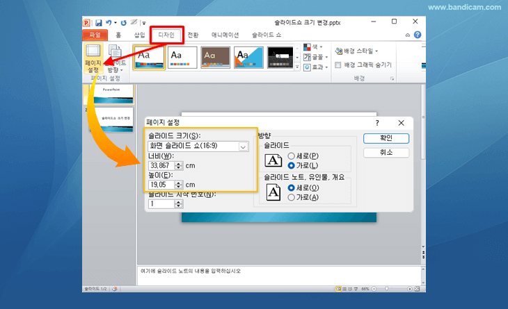Click the zoom in plus button

410,289
